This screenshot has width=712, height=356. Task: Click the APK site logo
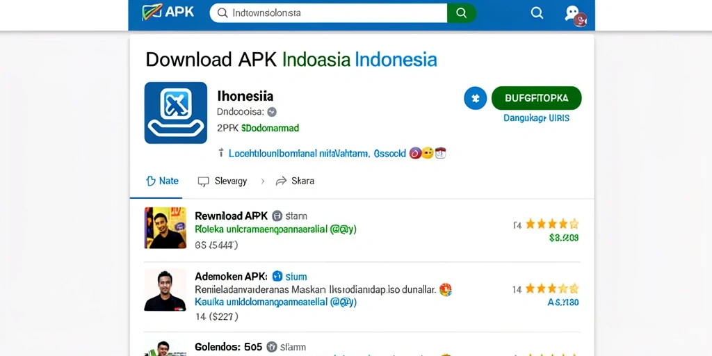click(168, 13)
